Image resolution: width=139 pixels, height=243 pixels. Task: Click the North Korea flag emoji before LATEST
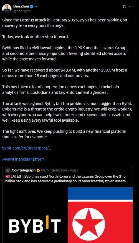(7, 176)
